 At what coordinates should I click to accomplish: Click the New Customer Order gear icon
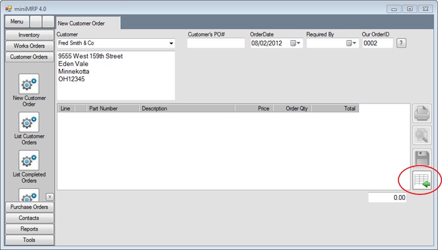pyautogui.click(x=29, y=84)
